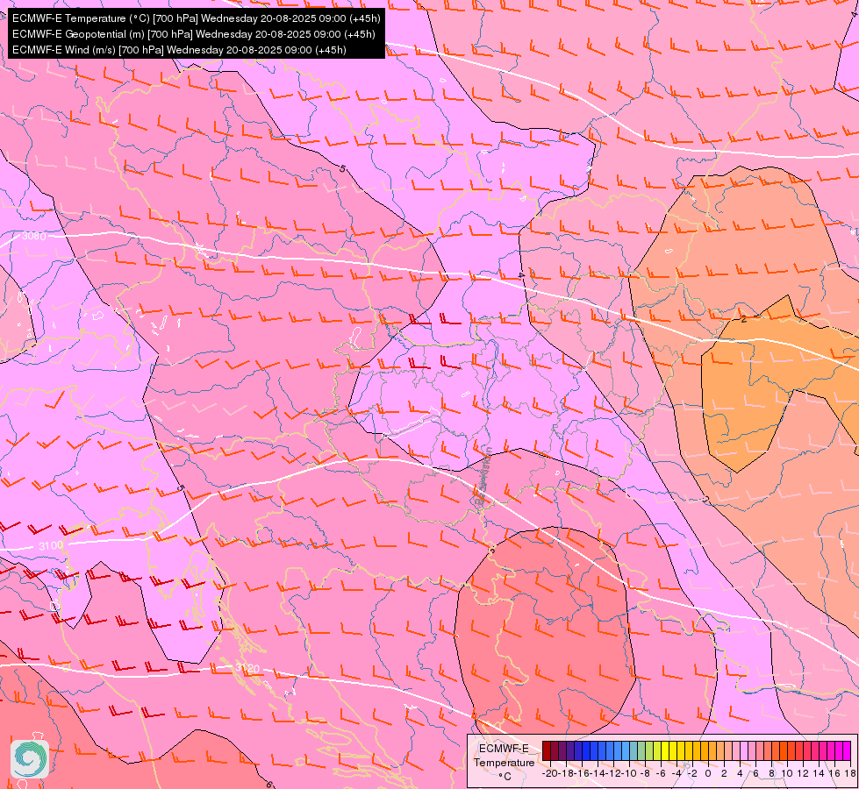Viewport: 859px width, 789px height.
Task: Click the 3100 geopotential contour label
Action: click(51, 546)
